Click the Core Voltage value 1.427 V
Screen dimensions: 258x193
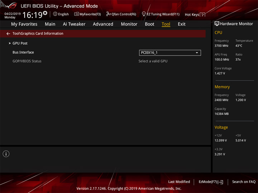click(x=220, y=73)
